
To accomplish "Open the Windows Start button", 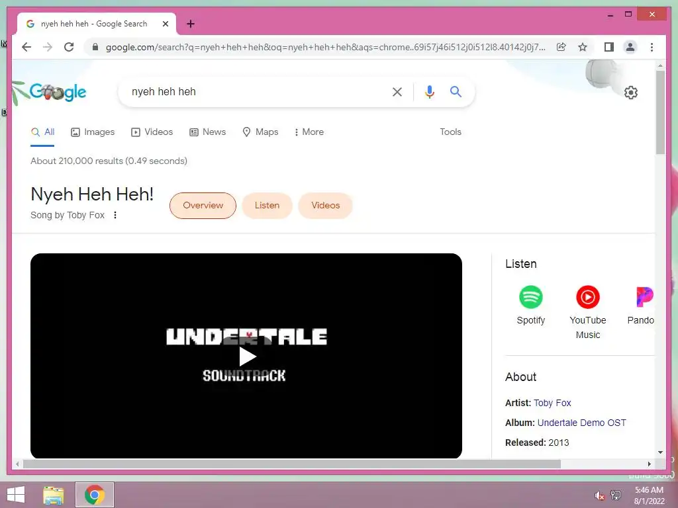I will 16,495.
